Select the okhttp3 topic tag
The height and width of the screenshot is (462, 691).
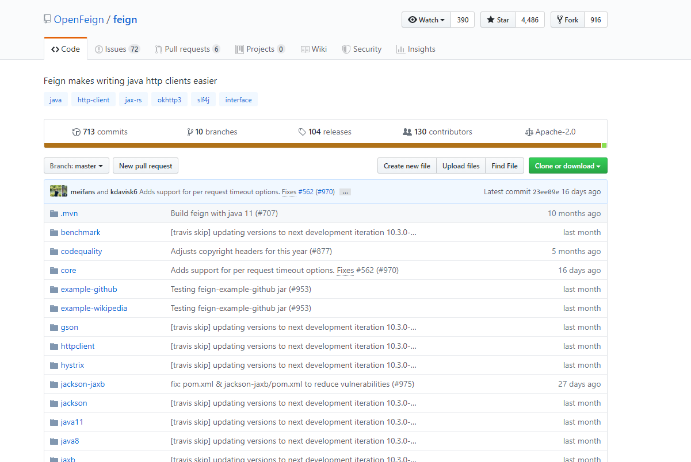169,100
